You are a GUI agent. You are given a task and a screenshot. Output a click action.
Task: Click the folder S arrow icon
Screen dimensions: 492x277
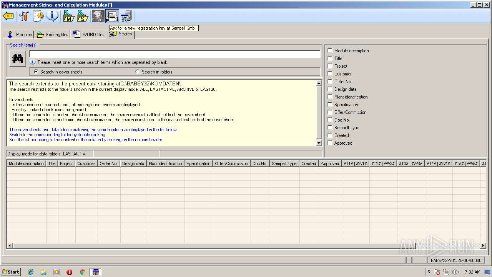coord(83,16)
